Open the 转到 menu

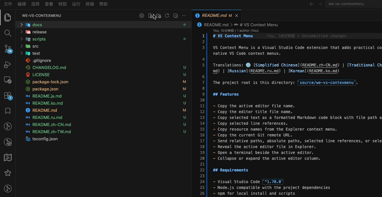(63, 4)
